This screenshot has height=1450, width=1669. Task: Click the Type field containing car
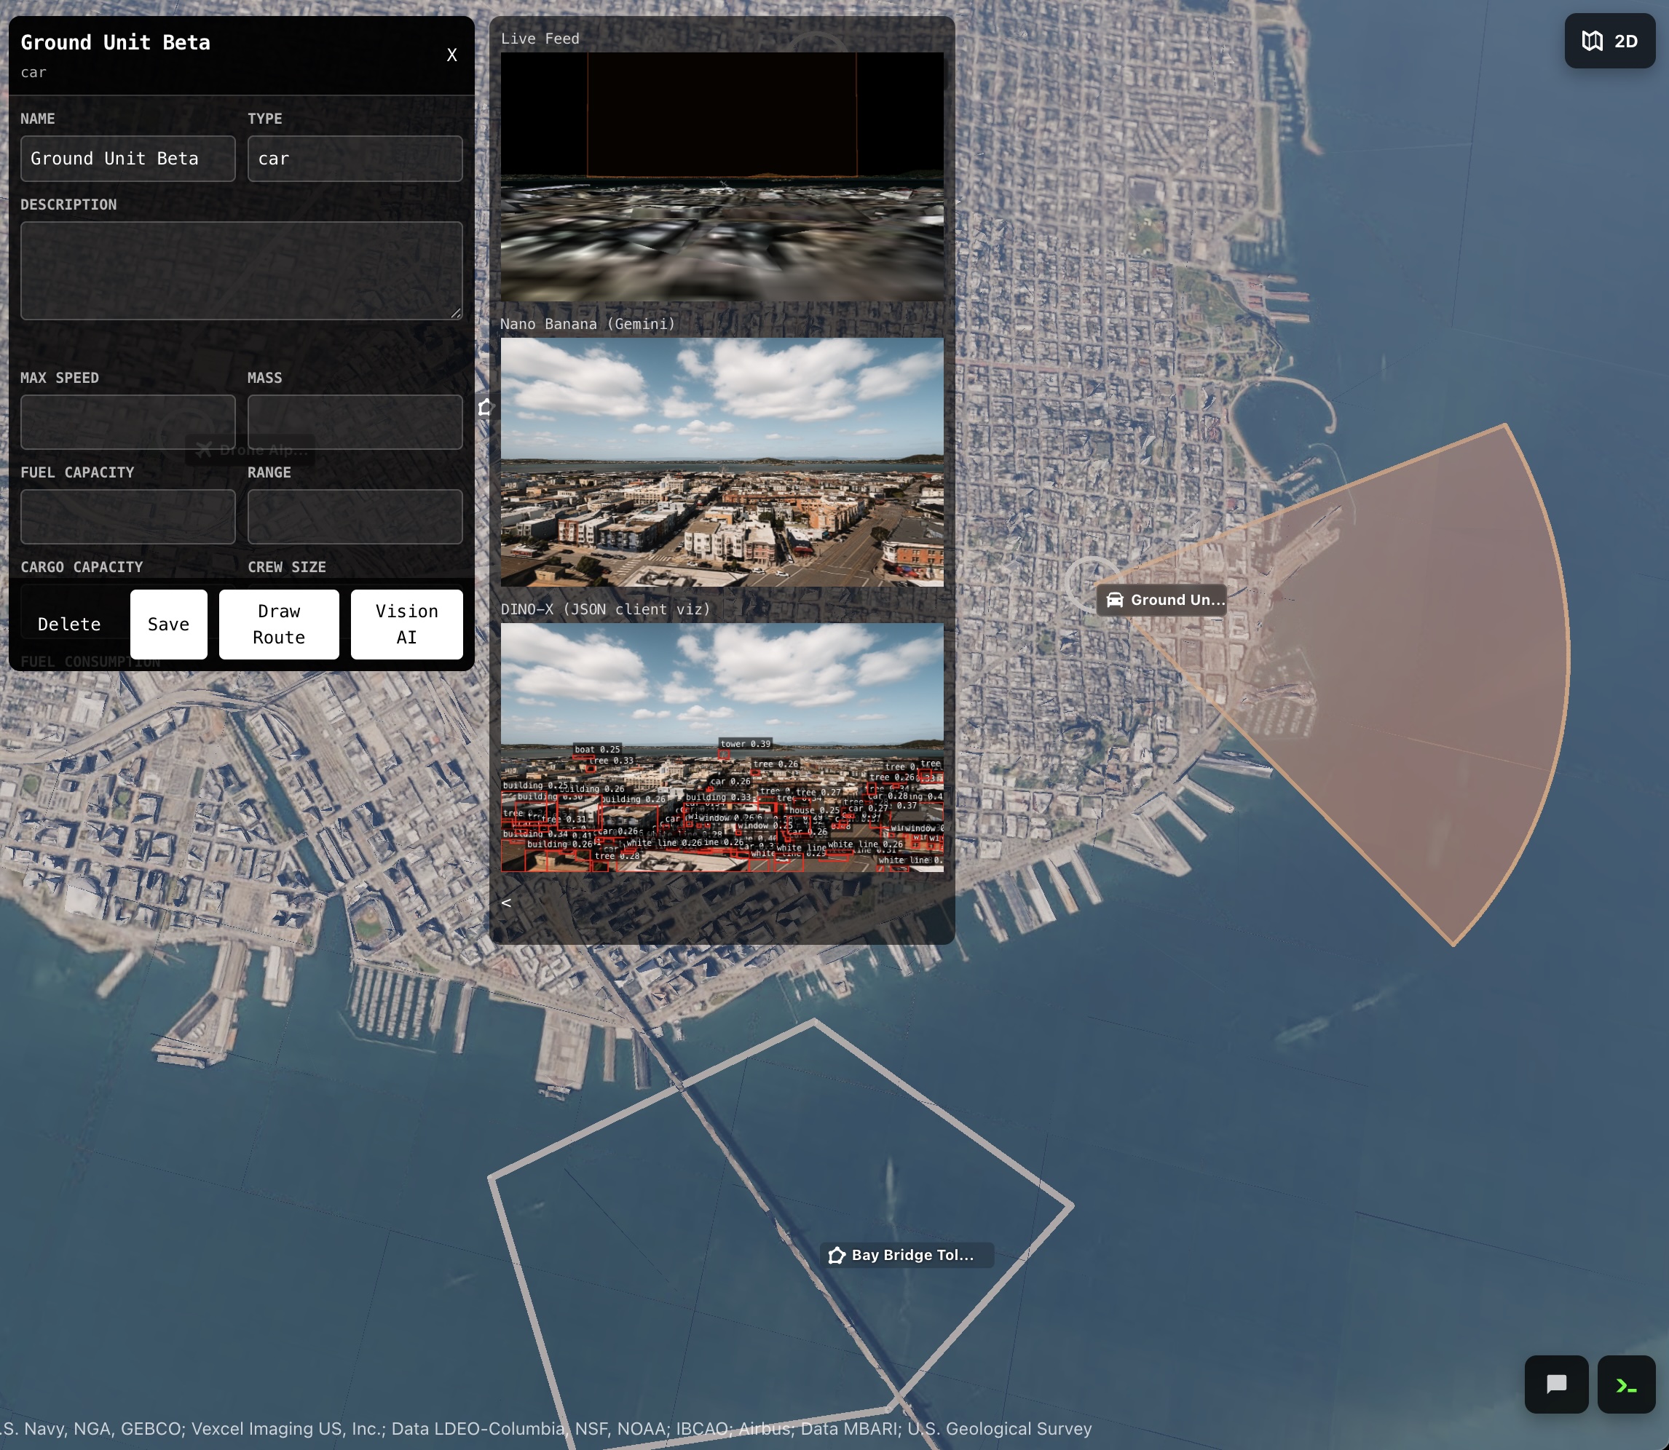[x=355, y=159]
